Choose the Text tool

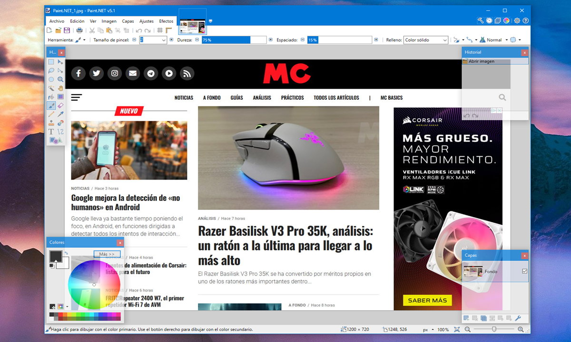pos(51,131)
